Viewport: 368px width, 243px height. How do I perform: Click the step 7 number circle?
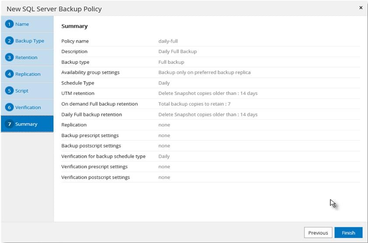click(x=9, y=124)
